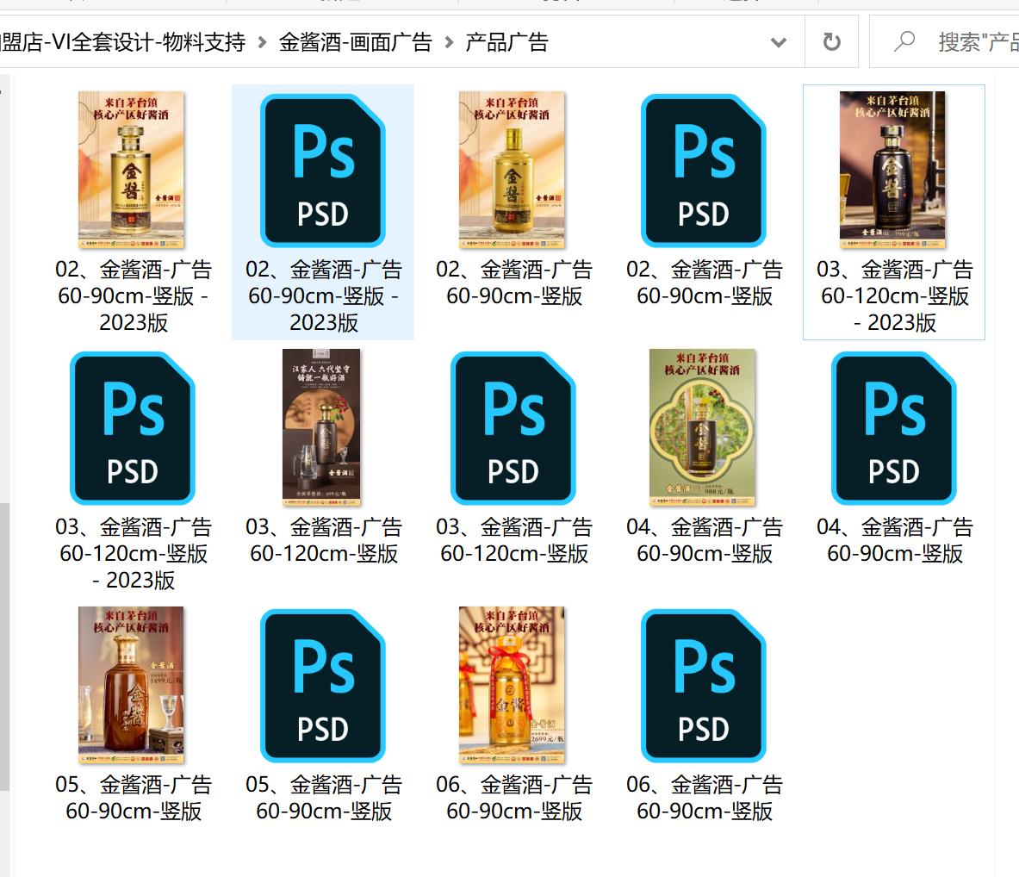Image resolution: width=1019 pixels, height=877 pixels.
Task: Select the 02 金酱酒 2023版 PSD file icon
Action: click(x=323, y=171)
